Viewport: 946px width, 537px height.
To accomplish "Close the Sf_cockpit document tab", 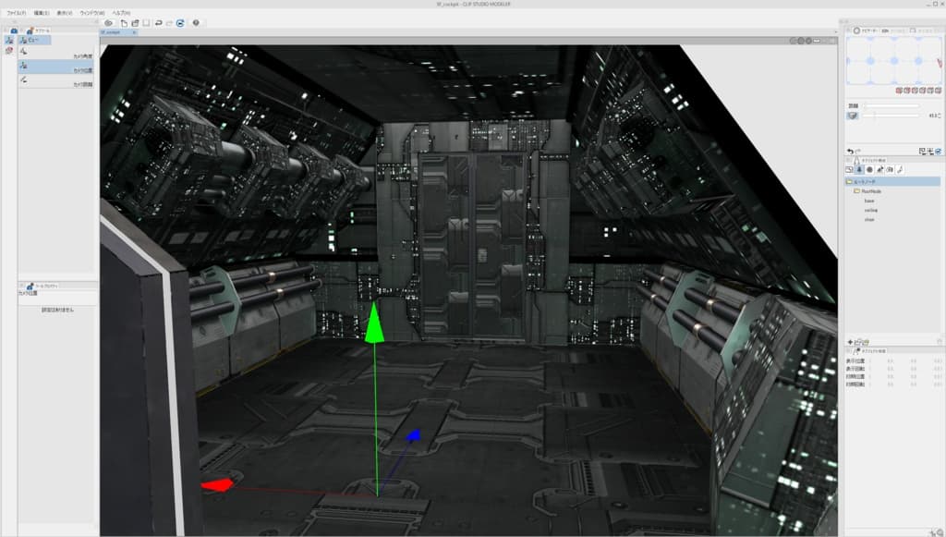I will [x=134, y=32].
